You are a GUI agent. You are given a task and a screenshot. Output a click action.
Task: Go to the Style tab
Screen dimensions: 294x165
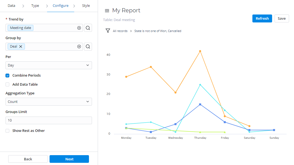(86, 6)
